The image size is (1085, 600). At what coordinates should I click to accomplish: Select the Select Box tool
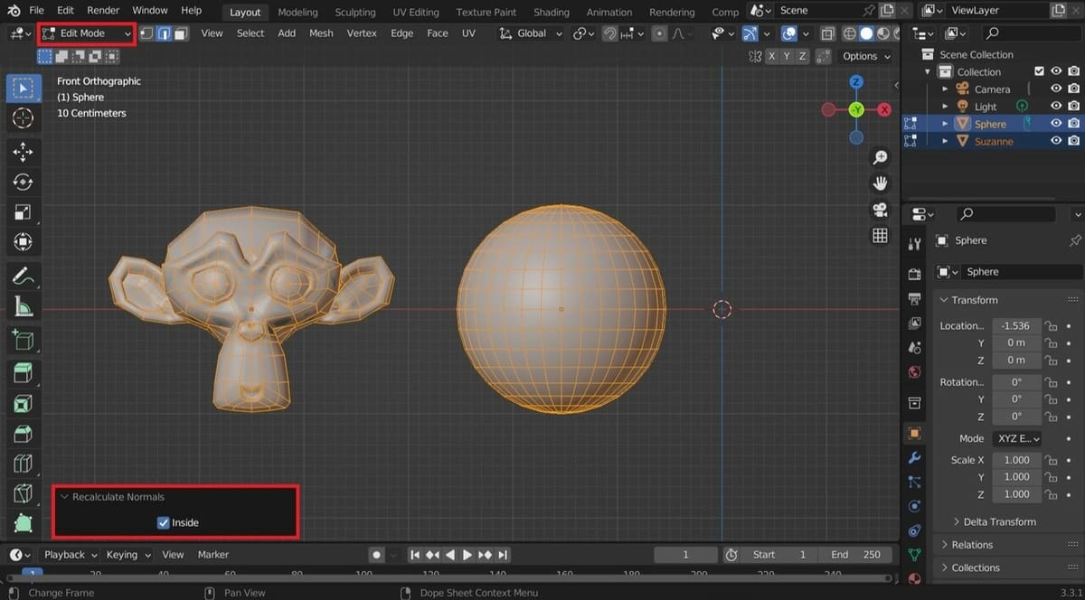pos(23,89)
